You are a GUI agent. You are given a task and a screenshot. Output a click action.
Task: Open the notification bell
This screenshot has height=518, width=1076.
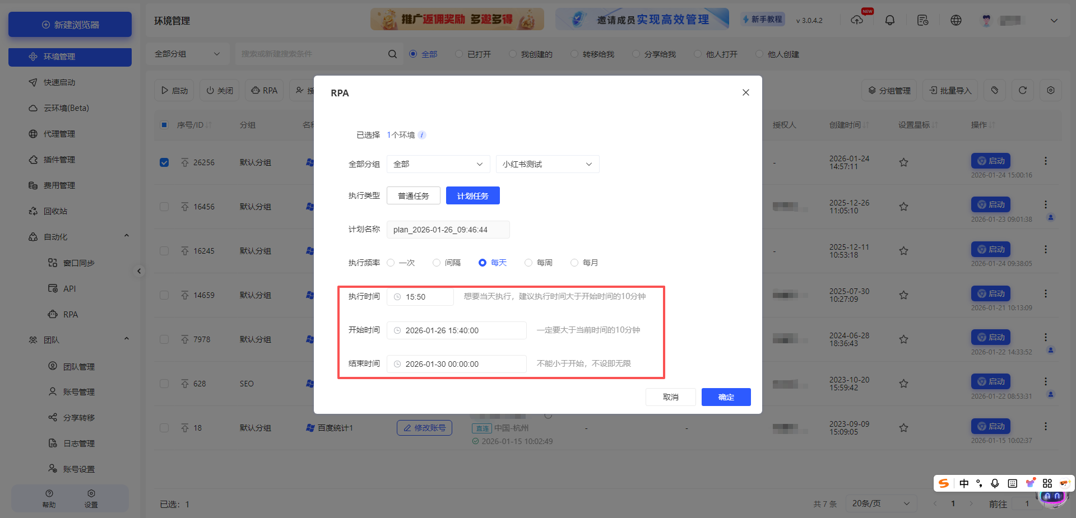tap(890, 20)
